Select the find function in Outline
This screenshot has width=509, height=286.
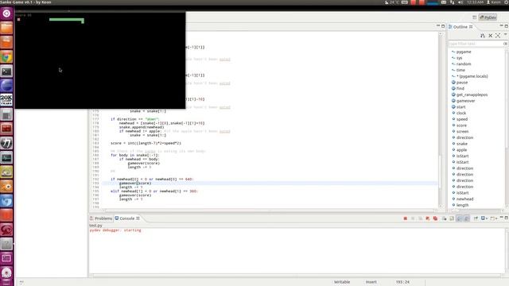[x=460, y=88]
